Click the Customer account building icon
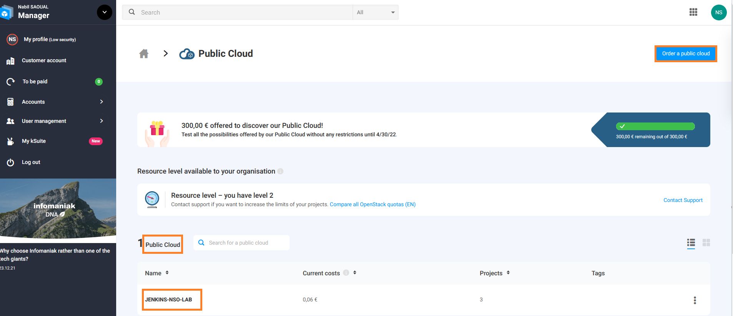 [x=10, y=61]
